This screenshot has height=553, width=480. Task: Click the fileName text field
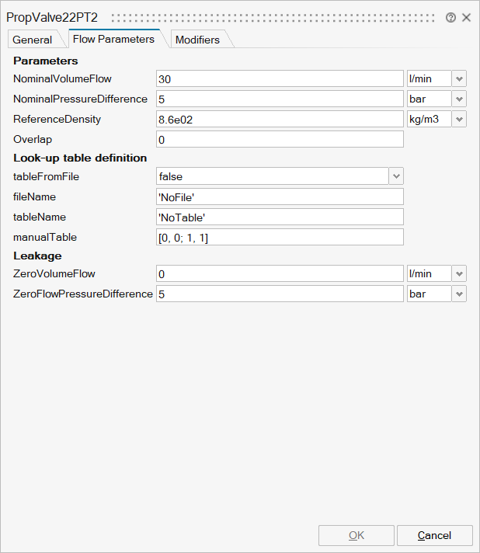[x=280, y=197]
